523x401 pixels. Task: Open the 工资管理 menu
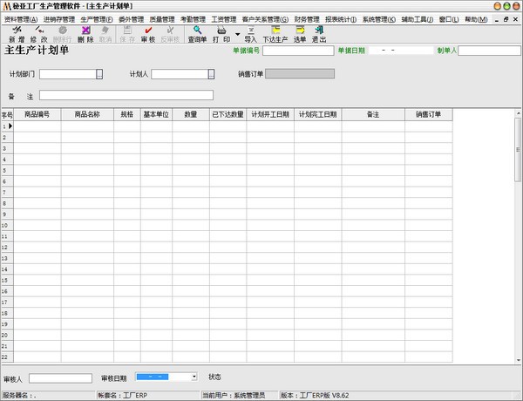point(224,19)
